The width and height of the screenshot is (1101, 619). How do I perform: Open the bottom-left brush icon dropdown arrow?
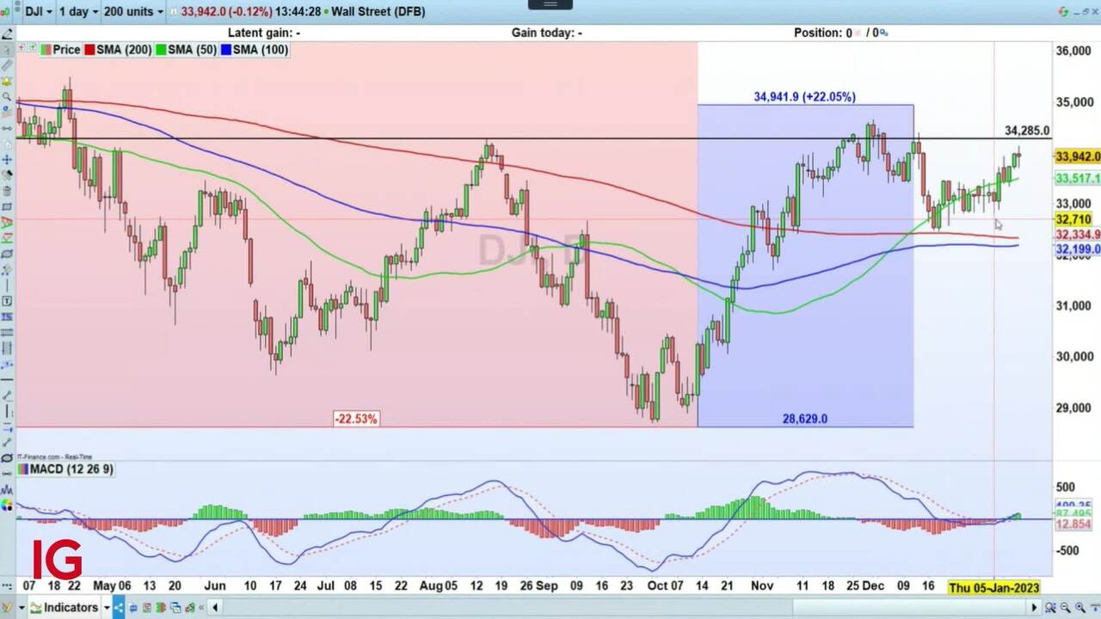22,608
